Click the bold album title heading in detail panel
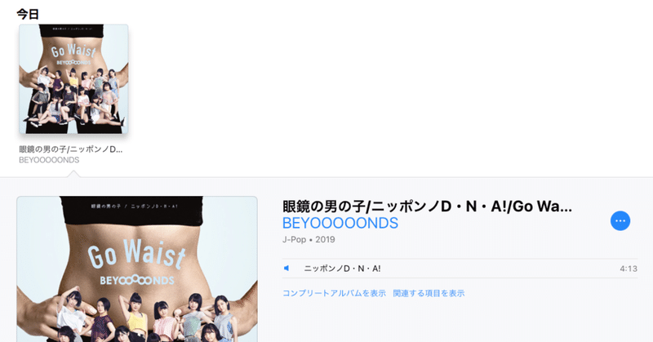 click(427, 207)
